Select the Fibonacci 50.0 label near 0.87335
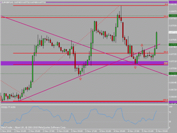This screenshot has height=133, width=177. [166, 52]
